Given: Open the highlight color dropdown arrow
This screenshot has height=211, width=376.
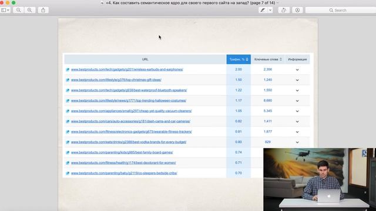Looking at the screenshot, I should pyautogui.click(x=270, y=10).
